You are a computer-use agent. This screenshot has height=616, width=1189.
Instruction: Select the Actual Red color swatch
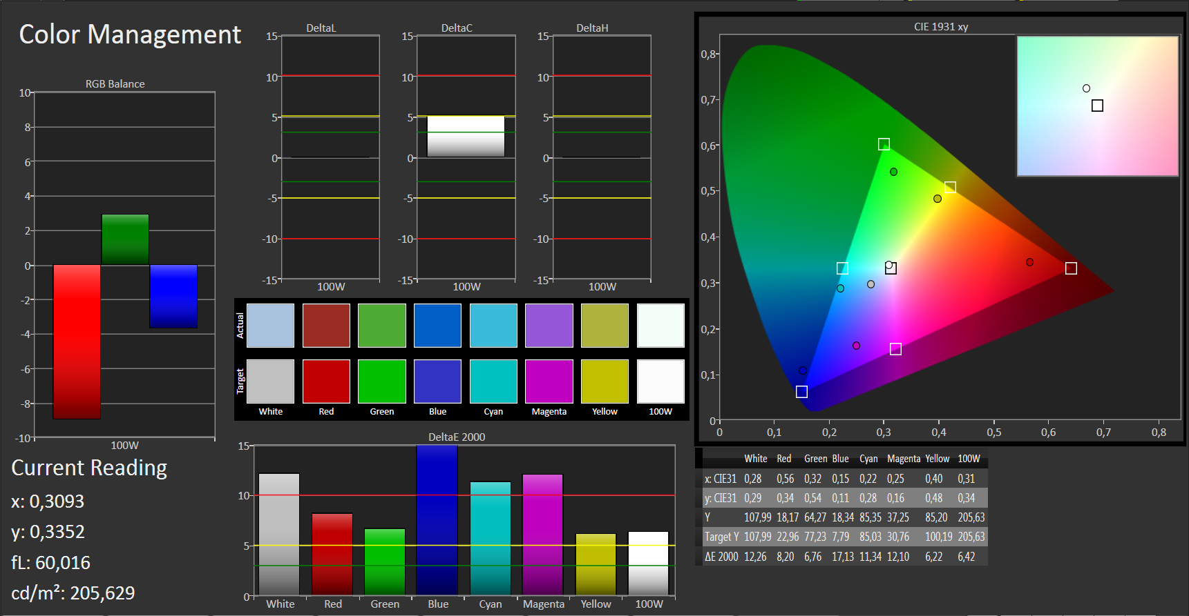click(x=326, y=326)
